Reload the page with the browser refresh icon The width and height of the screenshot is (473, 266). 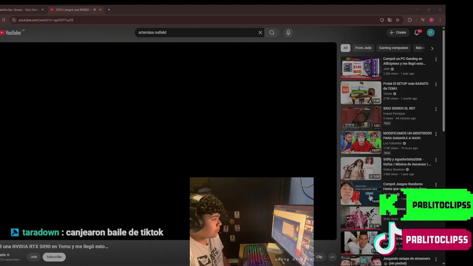pyautogui.click(x=4, y=20)
